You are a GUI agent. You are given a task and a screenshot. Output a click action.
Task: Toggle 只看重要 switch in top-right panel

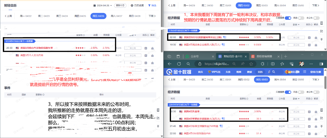[288, 18]
